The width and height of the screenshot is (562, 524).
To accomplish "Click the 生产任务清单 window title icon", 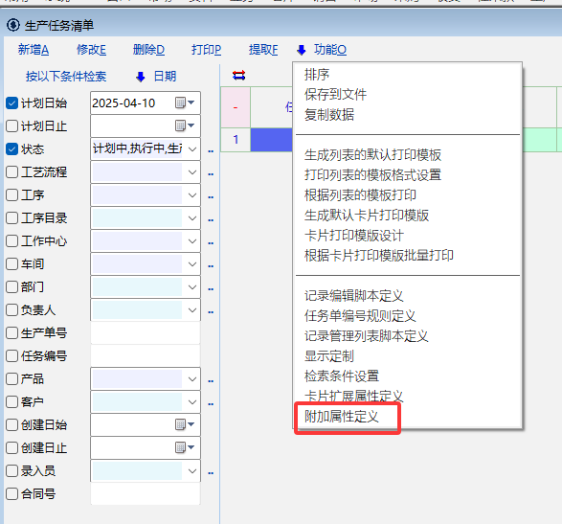I will click(13, 26).
